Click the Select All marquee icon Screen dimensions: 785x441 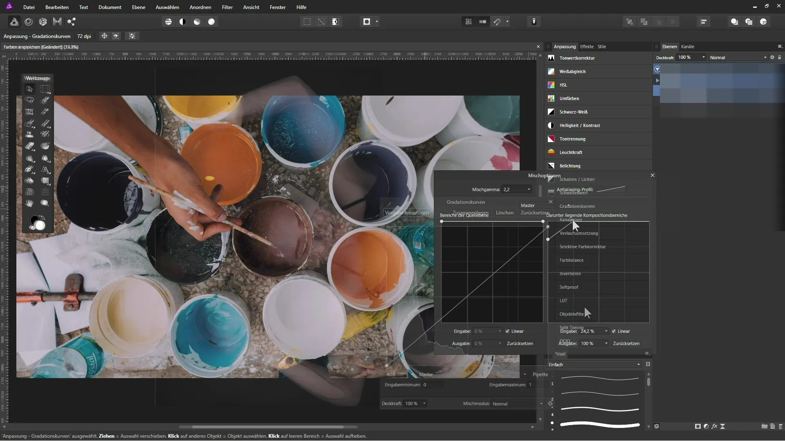tap(307, 22)
